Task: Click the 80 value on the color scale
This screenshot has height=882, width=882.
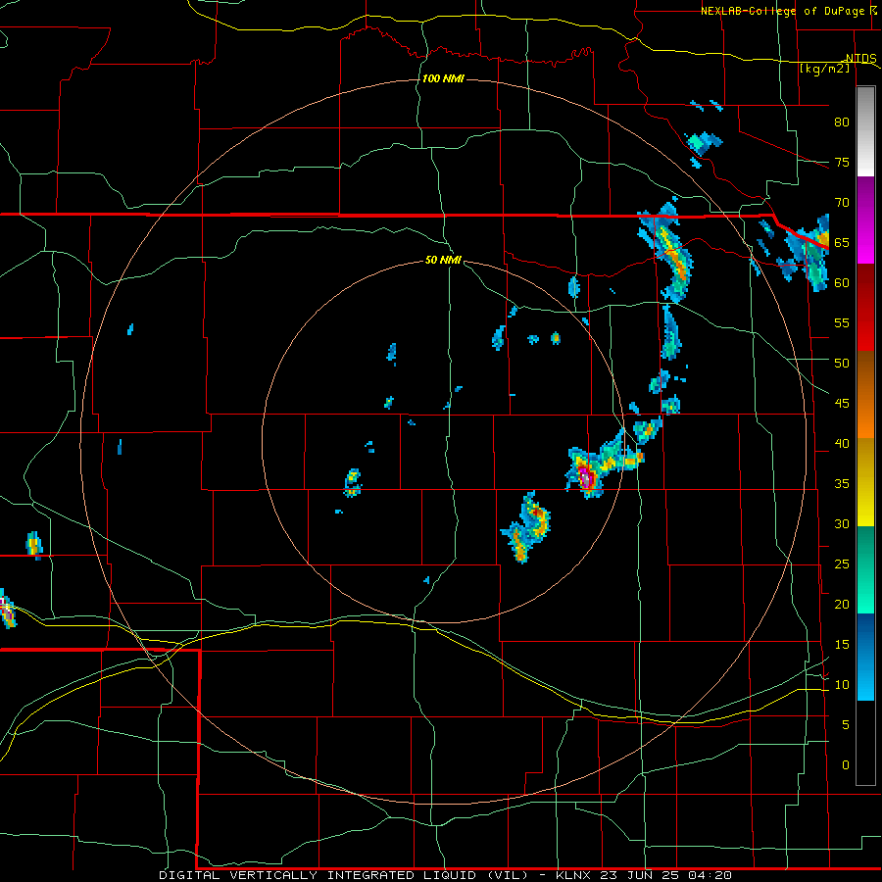Action: (x=842, y=122)
